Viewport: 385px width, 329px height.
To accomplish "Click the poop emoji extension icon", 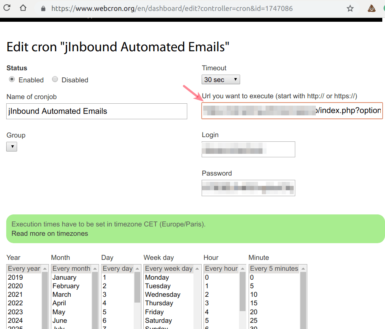I will (372, 8).
